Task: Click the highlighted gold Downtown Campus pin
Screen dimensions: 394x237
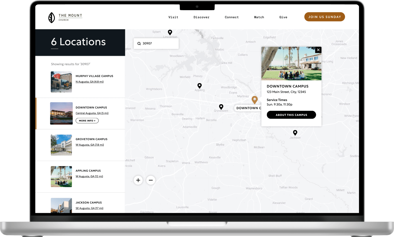Action: click(x=254, y=100)
